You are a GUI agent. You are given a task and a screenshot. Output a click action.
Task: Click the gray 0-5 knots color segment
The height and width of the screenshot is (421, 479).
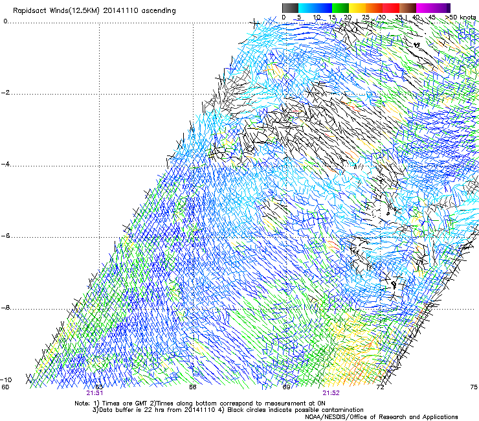tap(290, 8)
